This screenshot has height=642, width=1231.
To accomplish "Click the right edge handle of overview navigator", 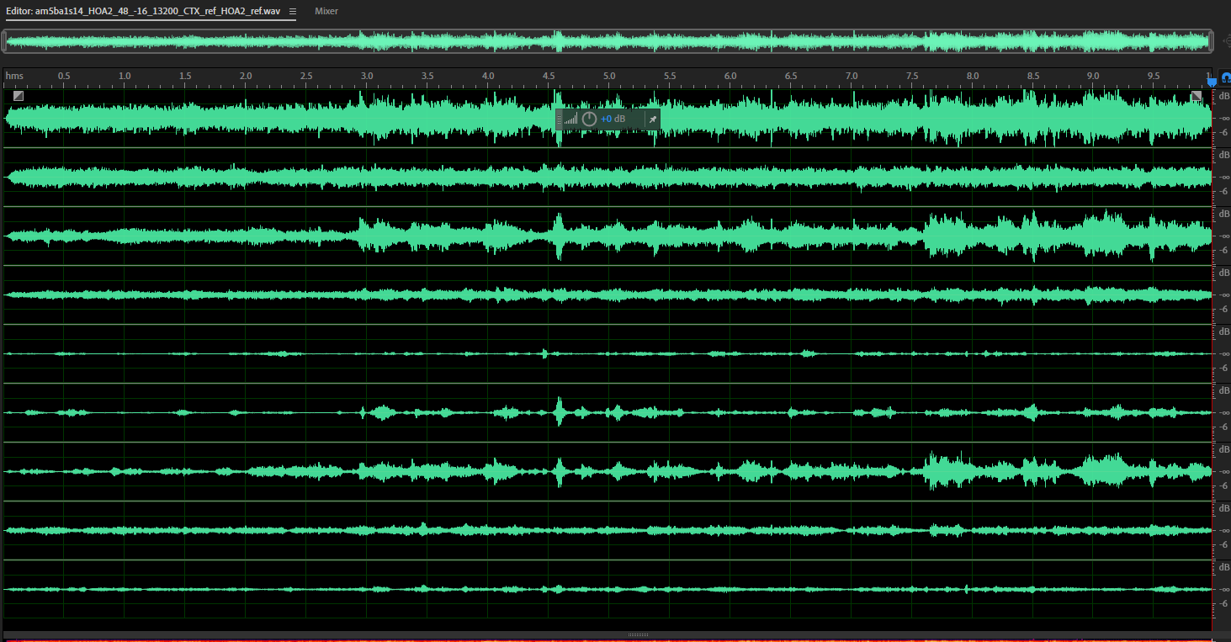I will click(x=1211, y=41).
